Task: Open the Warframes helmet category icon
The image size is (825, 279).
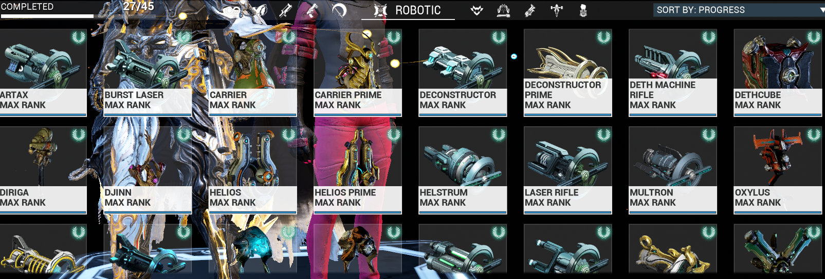Action: pos(261,10)
